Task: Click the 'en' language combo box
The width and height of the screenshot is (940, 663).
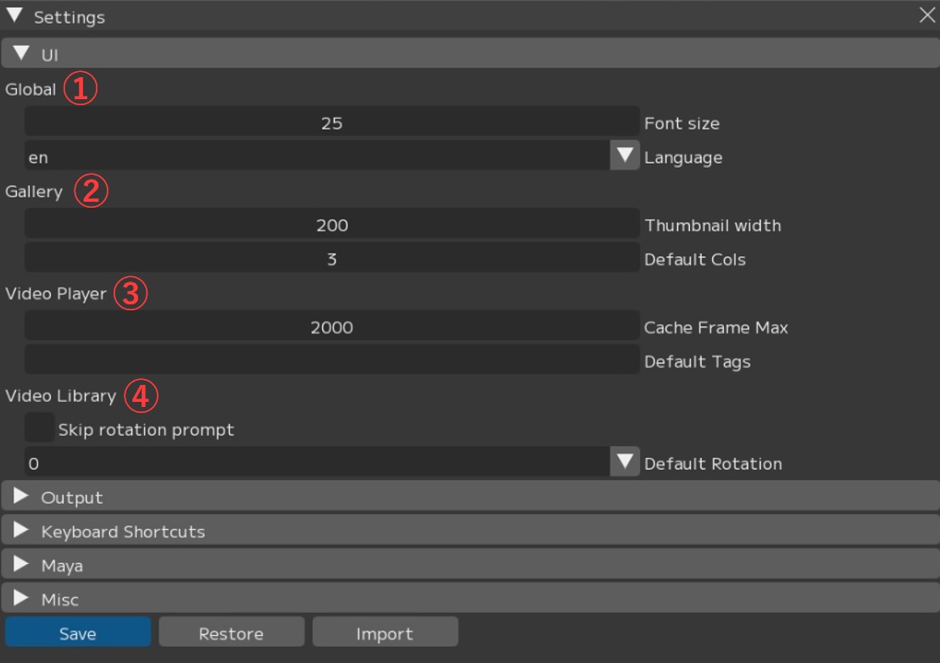Action: (316, 157)
